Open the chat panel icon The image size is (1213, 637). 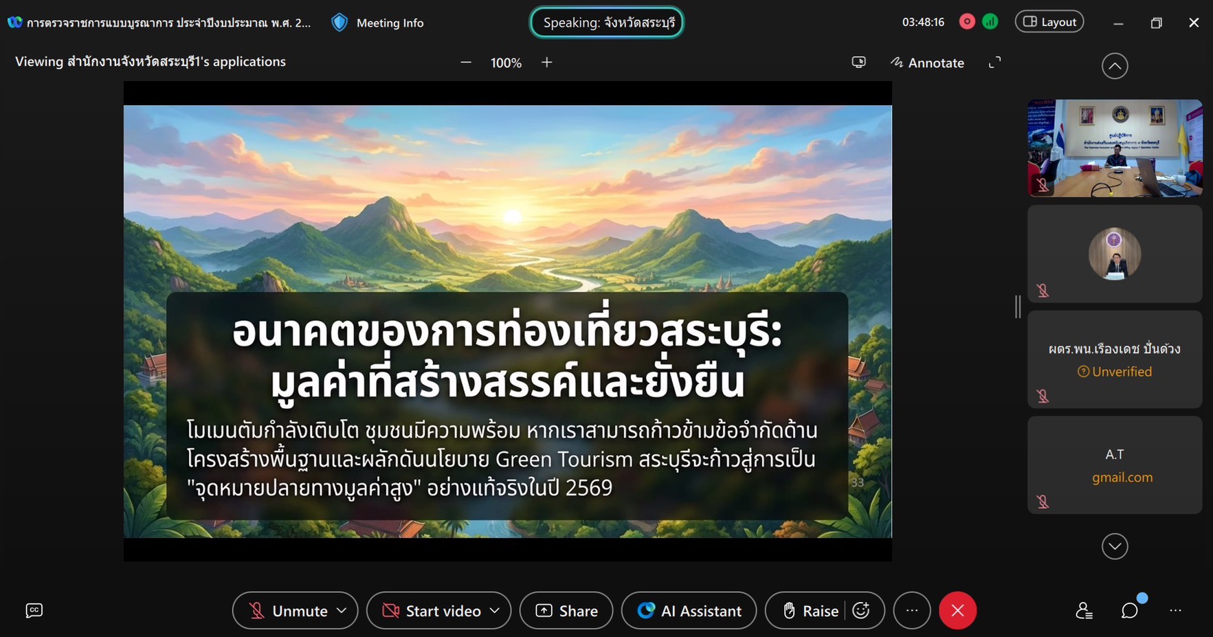[x=1129, y=610]
